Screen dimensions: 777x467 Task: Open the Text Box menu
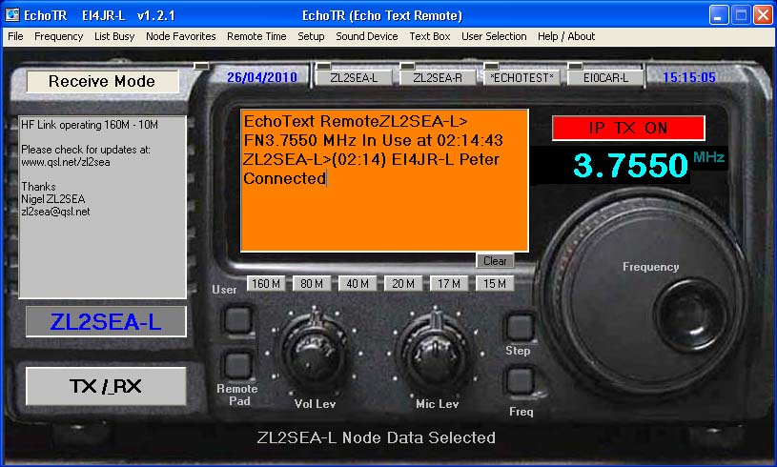point(430,36)
